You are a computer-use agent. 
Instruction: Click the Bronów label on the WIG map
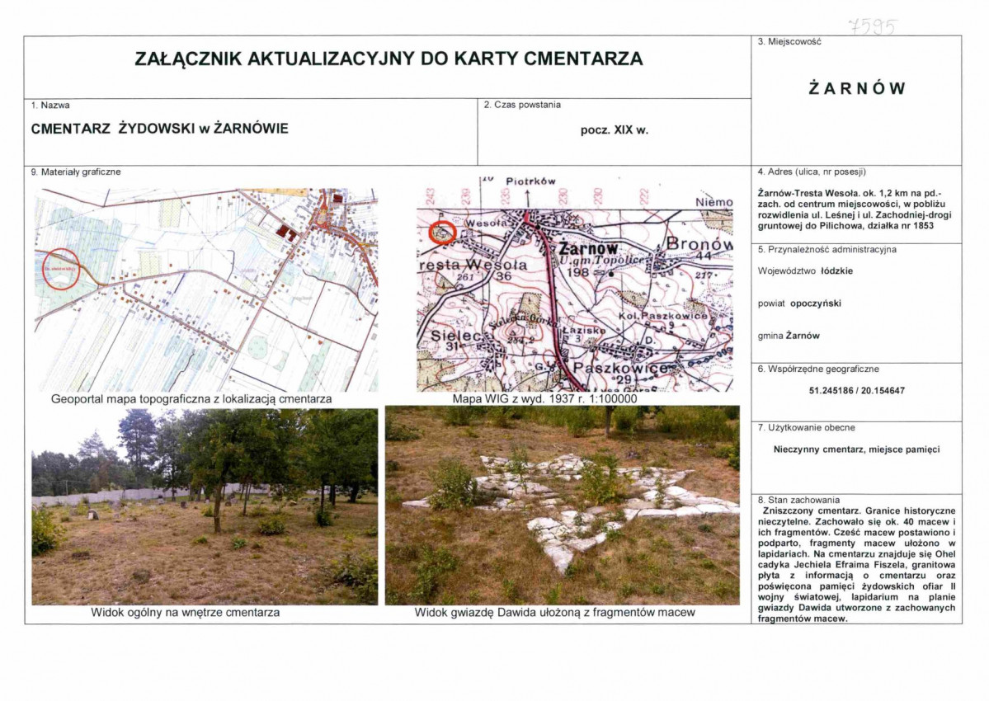(699, 243)
